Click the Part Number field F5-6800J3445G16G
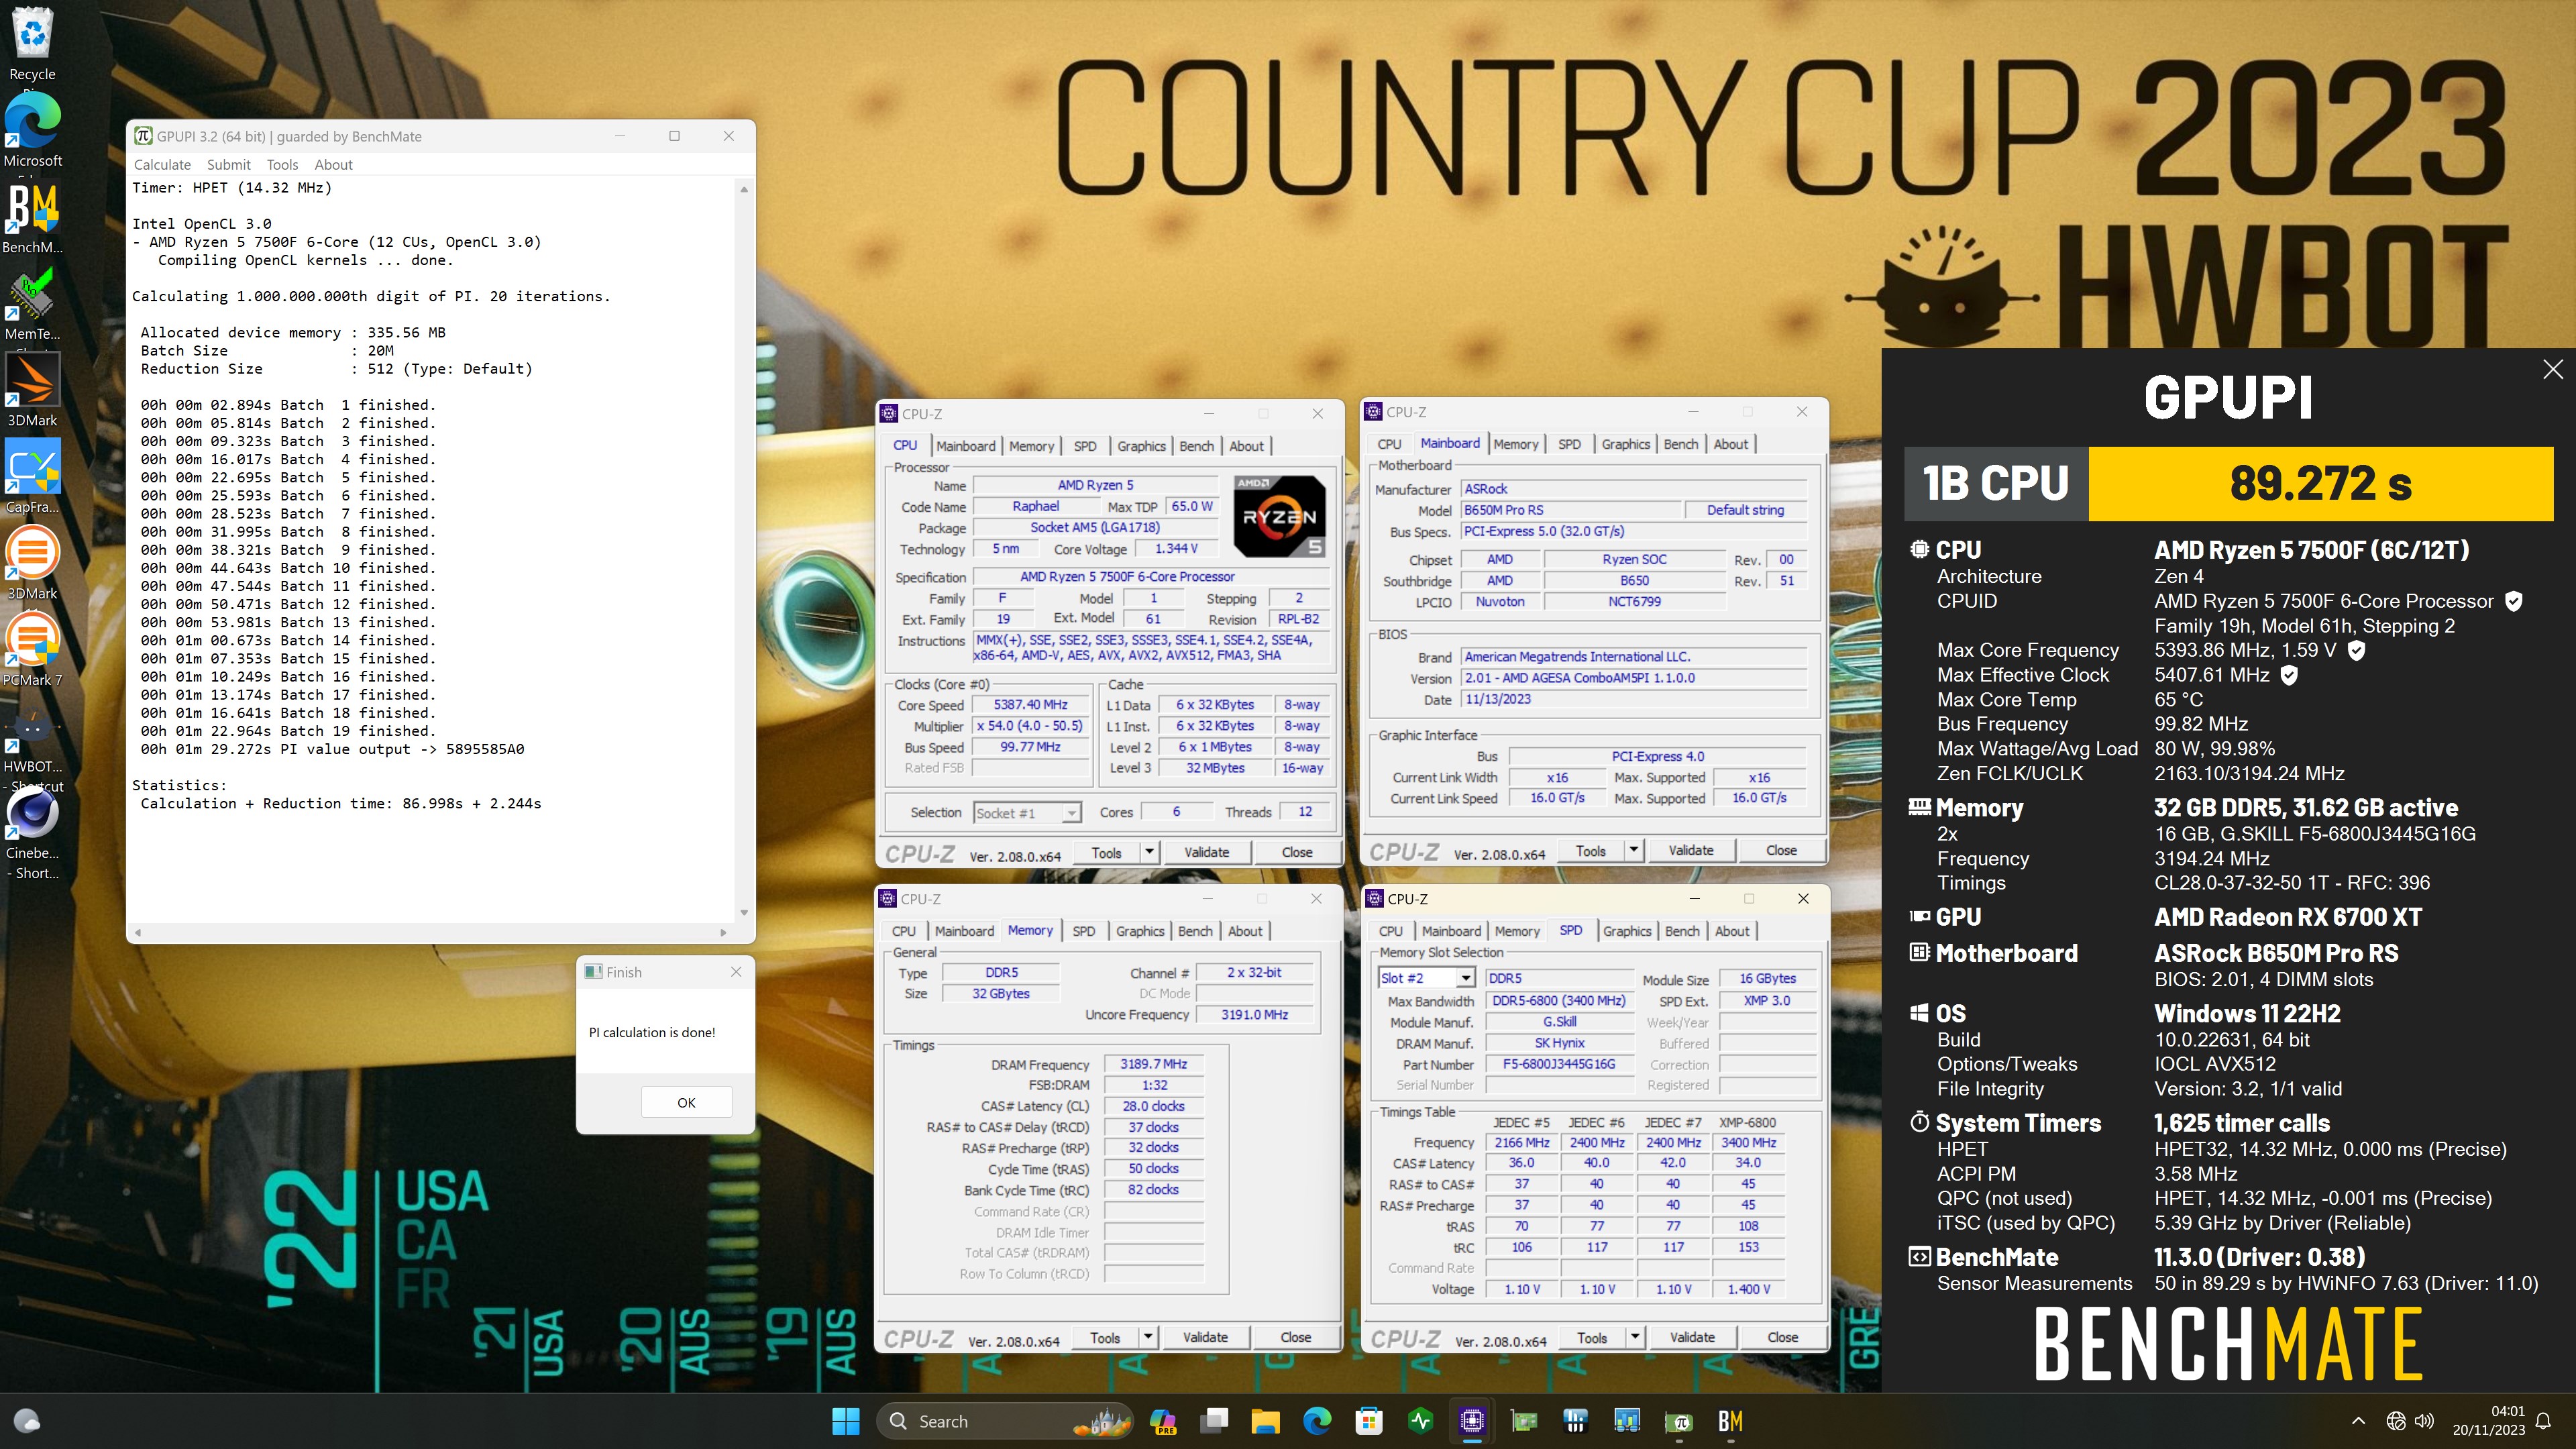Image resolution: width=2576 pixels, height=1449 pixels. pos(1559,1064)
